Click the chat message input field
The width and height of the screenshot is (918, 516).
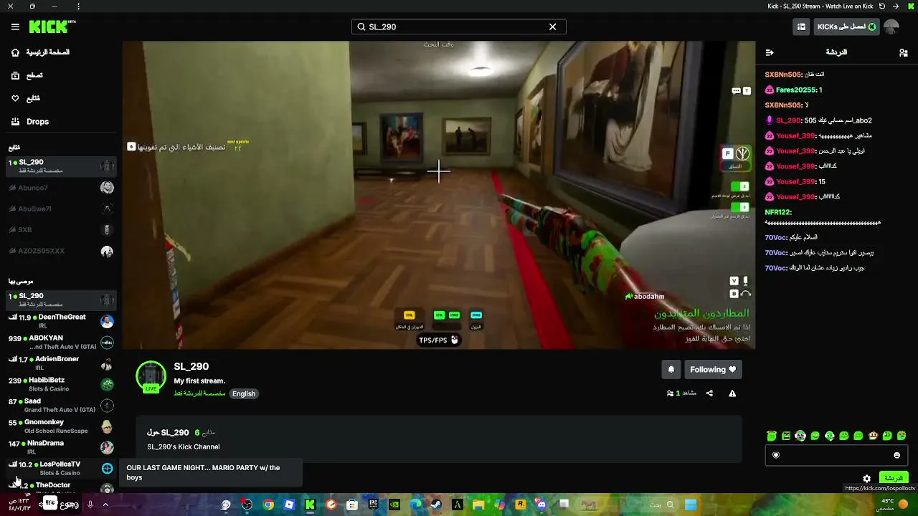click(836, 455)
